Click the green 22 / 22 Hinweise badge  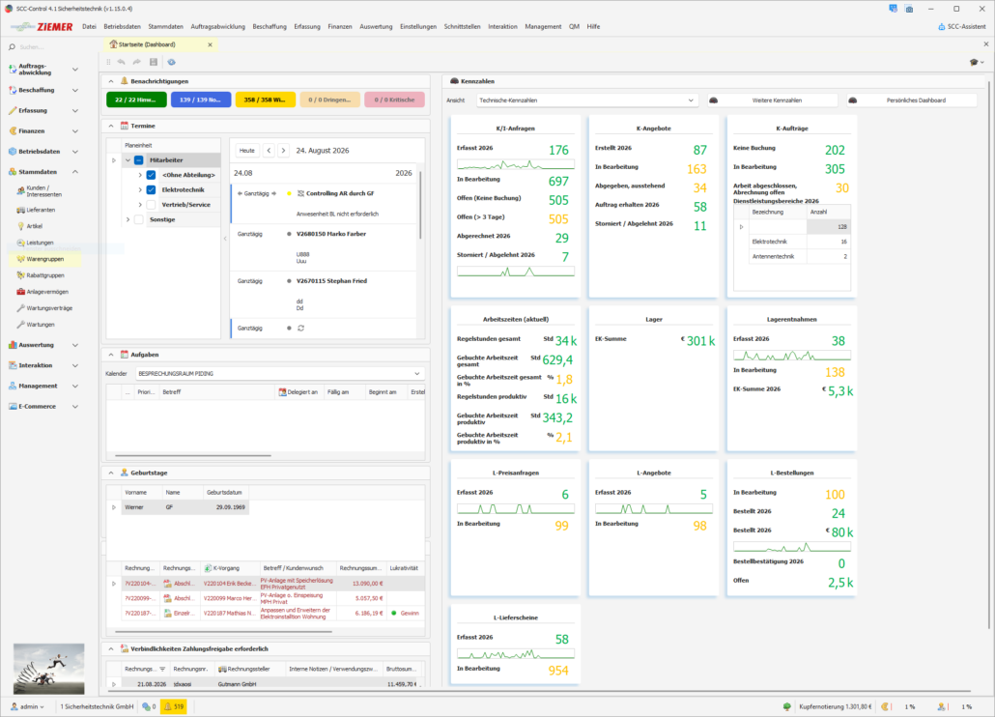click(136, 100)
